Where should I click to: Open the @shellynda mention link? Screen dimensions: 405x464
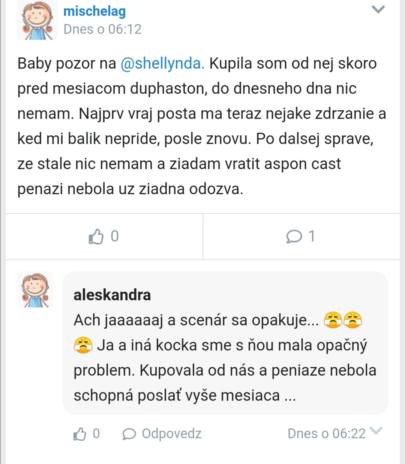[162, 63]
